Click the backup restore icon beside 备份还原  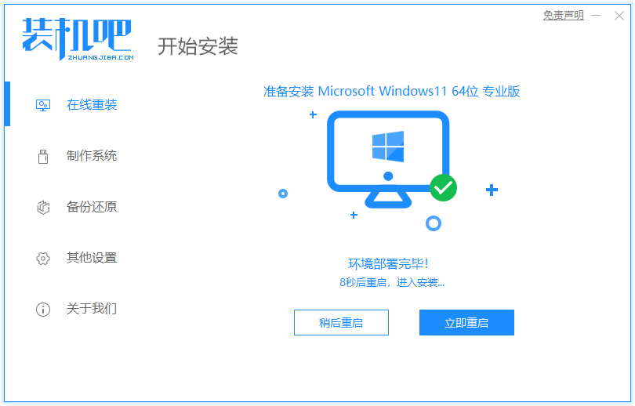click(43, 207)
